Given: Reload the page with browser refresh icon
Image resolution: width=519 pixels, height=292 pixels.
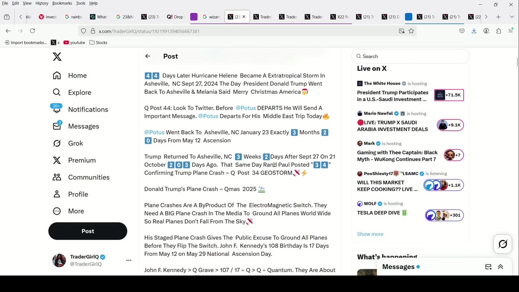Looking at the screenshot, I should 32,31.
